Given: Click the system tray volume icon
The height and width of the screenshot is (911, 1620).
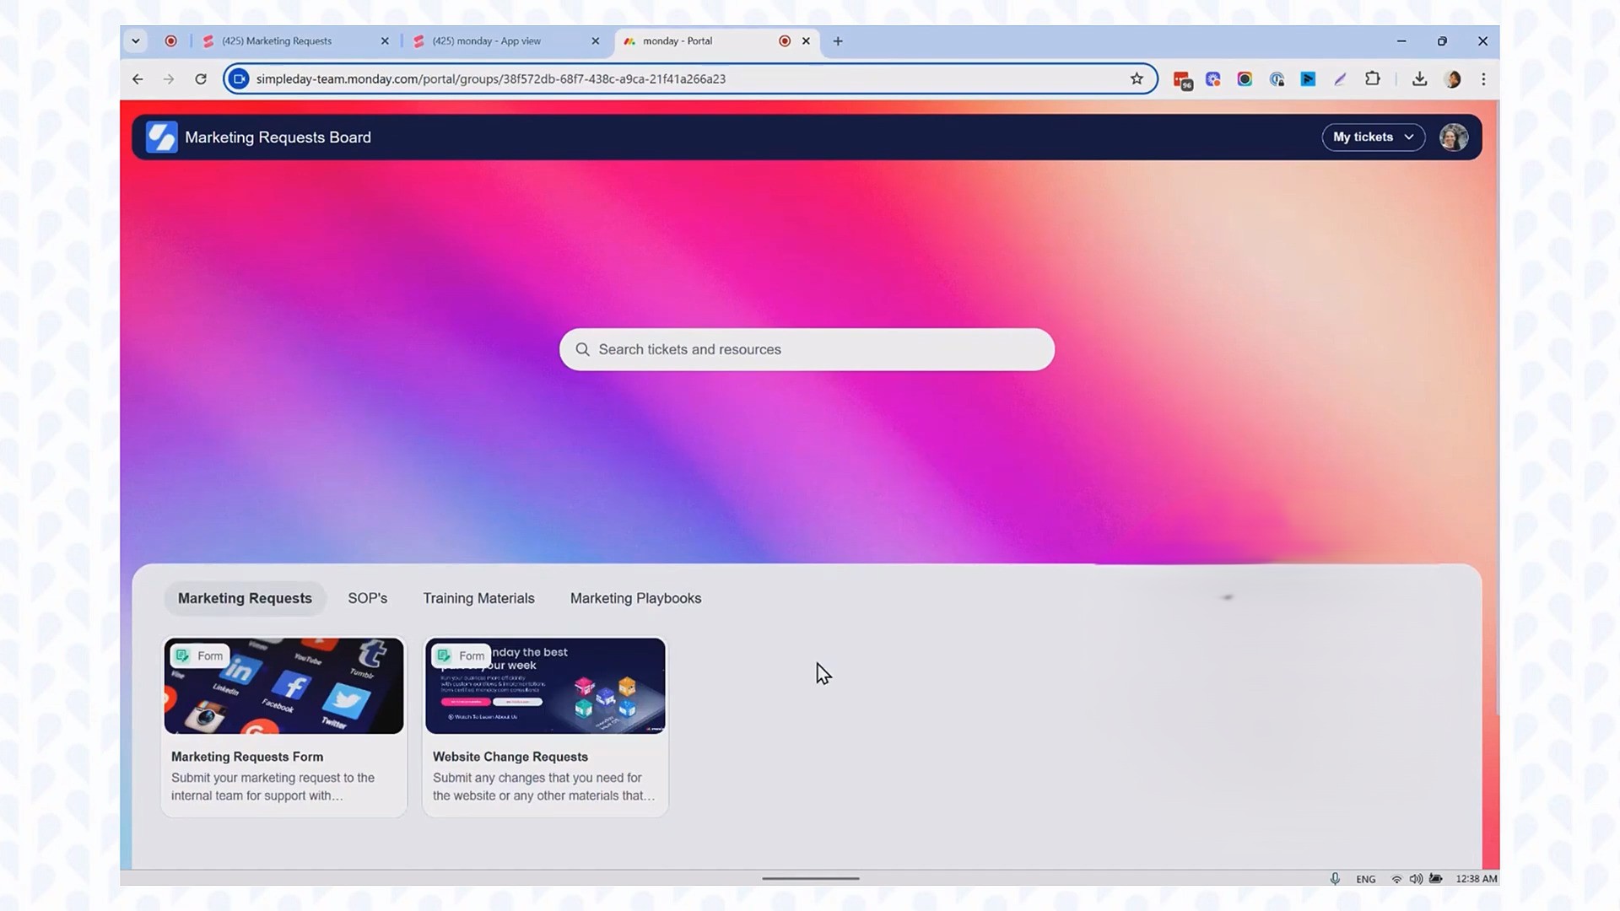Looking at the screenshot, I should pyautogui.click(x=1415, y=879).
